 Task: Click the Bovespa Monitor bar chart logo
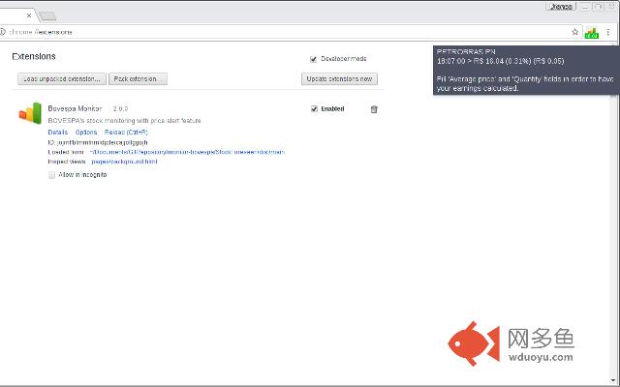[x=30, y=113]
